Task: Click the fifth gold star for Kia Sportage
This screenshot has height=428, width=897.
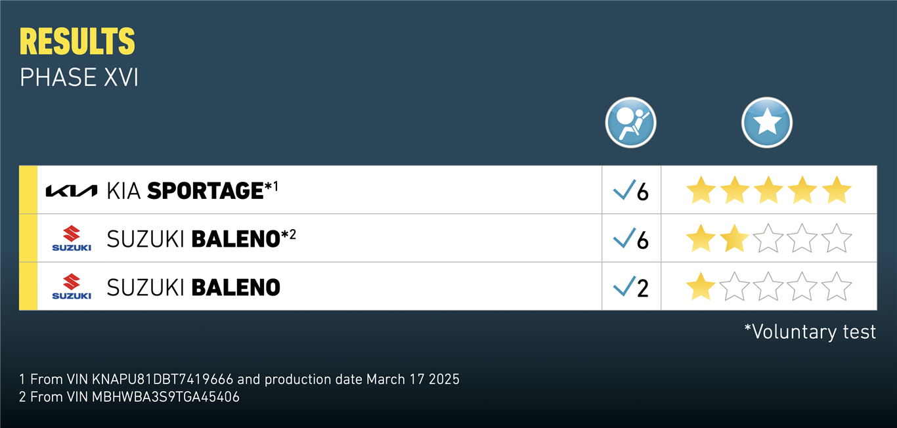Action: [x=836, y=190]
